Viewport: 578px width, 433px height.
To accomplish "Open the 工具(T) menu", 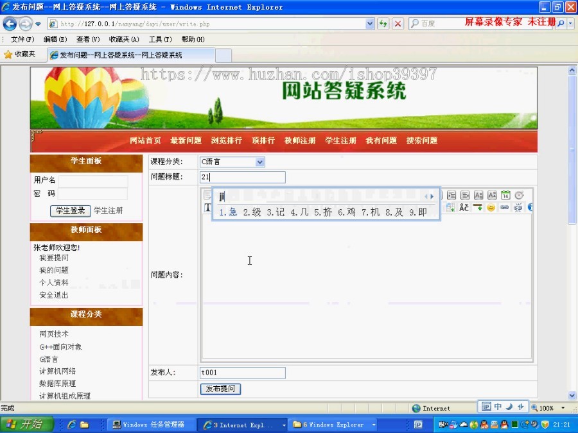I will click(161, 39).
